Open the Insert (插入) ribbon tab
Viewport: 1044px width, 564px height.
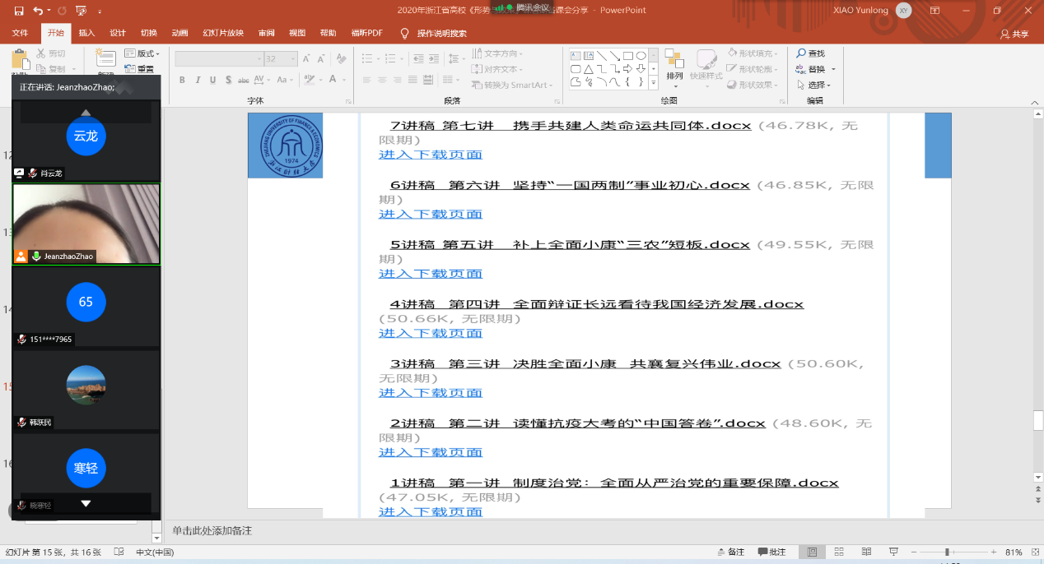(x=86, y=33)
